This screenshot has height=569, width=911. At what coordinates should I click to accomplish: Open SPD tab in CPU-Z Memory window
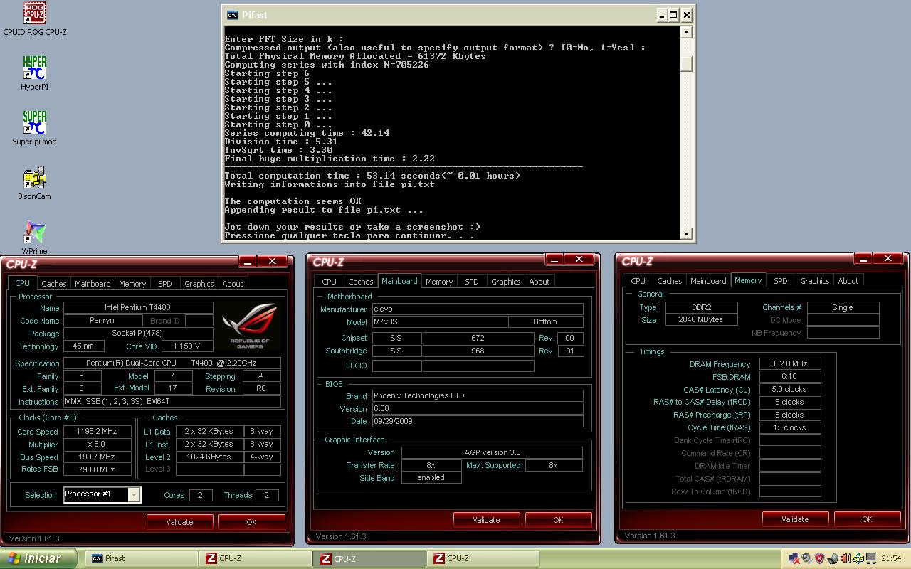(x=781, y=281)
